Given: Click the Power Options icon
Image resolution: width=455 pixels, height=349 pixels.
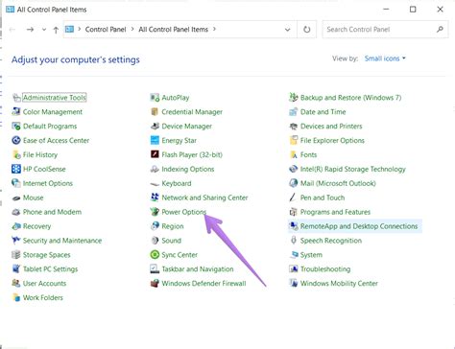Looking at the screenshot, I should coord(155,212).
